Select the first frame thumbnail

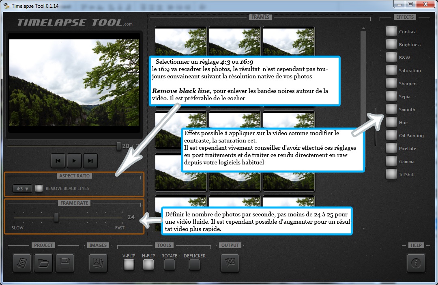point(180,41)
